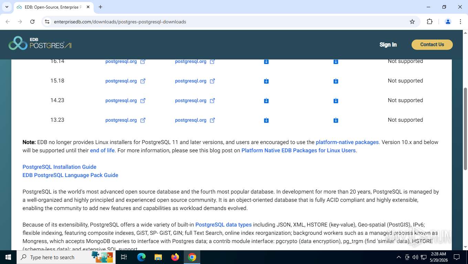This screenshot has height=264, width=468.
Task: Open File Explorer from the taskbar
Action: tap(158, 257)
